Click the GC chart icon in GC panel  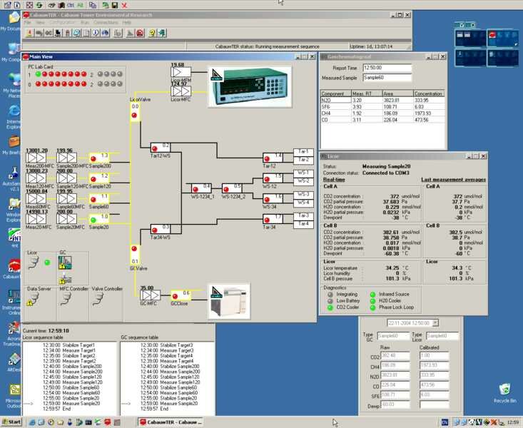tap(65, 263)
